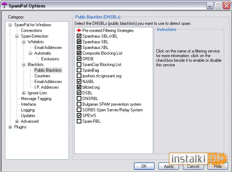Click the SORBS Open Server/Relay System name
Screen dimensions: 232x172
point(113,110)
